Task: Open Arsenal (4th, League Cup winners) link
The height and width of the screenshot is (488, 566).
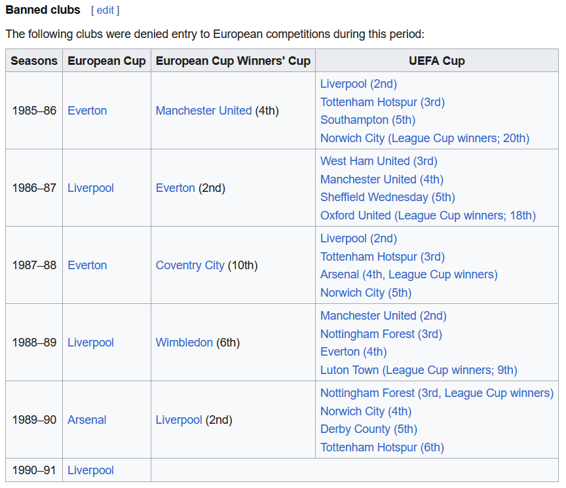Action: [409, 274]
